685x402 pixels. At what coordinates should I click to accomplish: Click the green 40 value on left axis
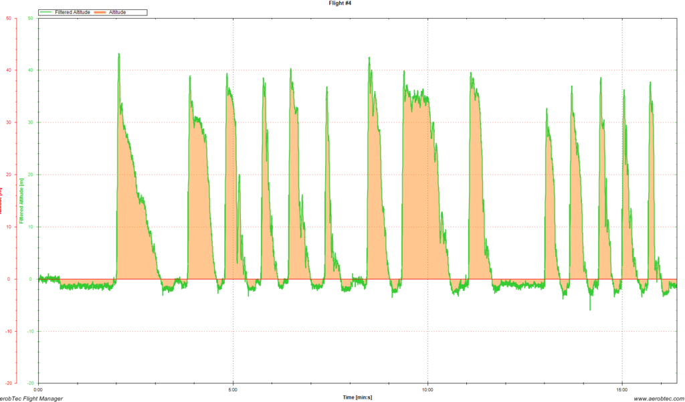pyautogui.click(x=31, y=70)
